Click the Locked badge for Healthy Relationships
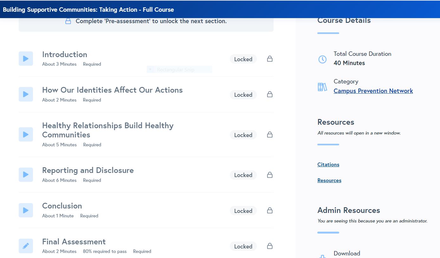440x258 pixels. 243,135
